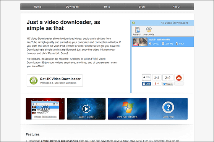
Task: Open the View All Platforms tile
Action: [x=127, y=109]
